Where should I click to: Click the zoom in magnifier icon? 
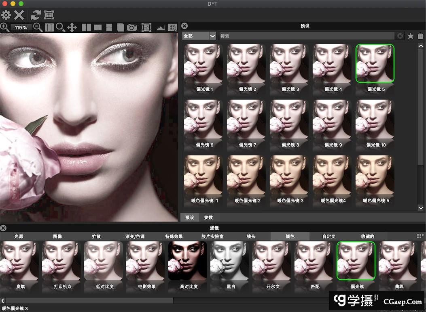coord(5,27)
